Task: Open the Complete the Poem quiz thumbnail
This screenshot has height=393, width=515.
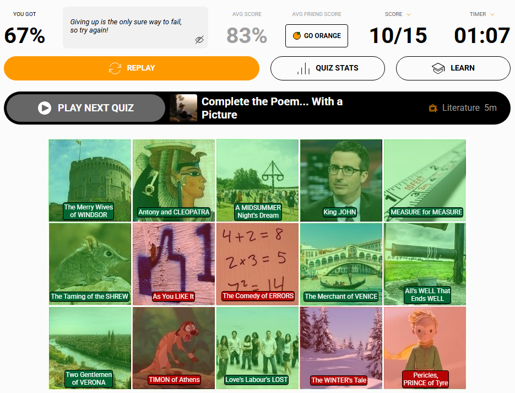Action: tap(183, 108)
